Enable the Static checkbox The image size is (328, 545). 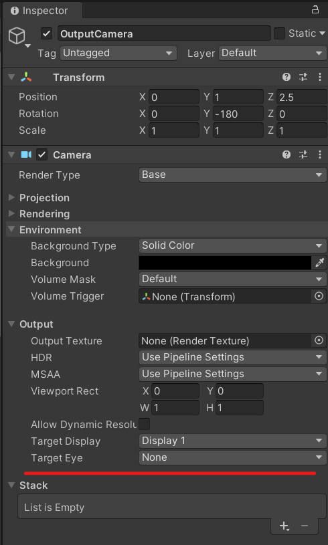pyautogui.click(x=279, y=33)
